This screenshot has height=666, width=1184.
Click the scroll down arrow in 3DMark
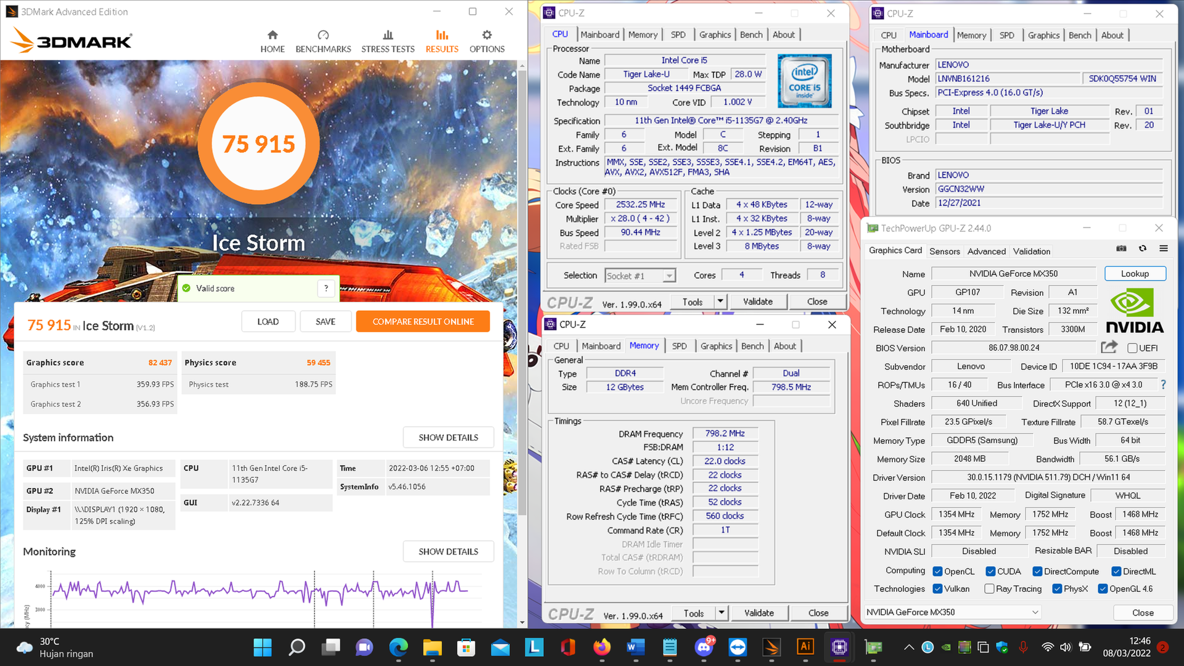point(522,623)
